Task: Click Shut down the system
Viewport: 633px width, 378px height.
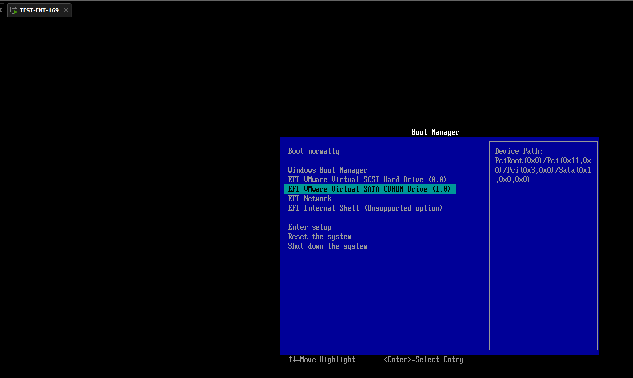Action: pos(327,246)
